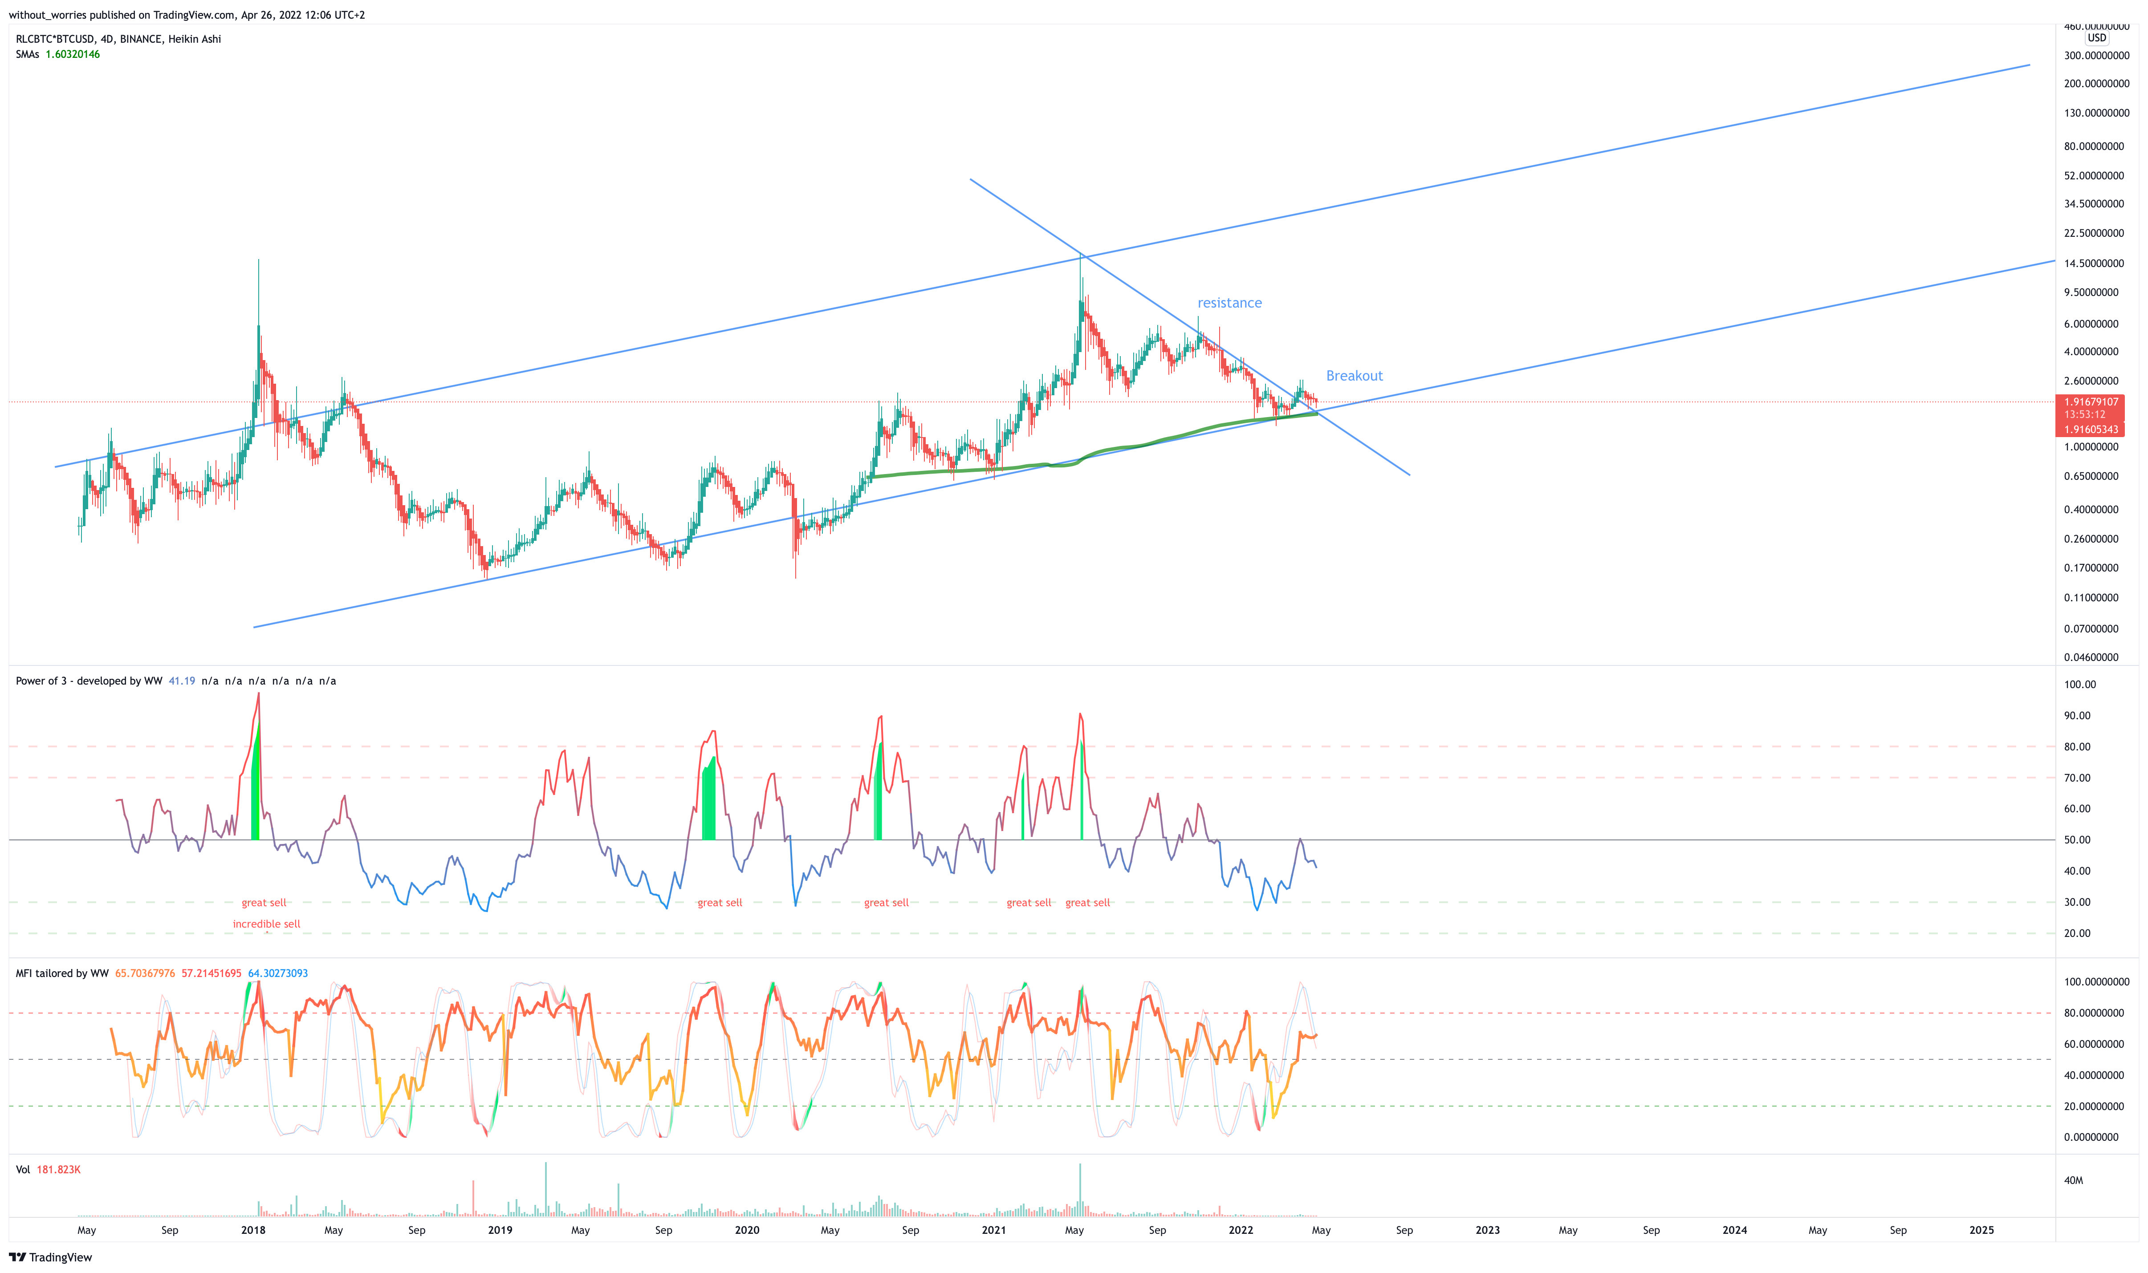This screenshot has width=2148, height=1273.
Task: Click the 0.07000000 price axis label
Action: [x=2091, y=629]
